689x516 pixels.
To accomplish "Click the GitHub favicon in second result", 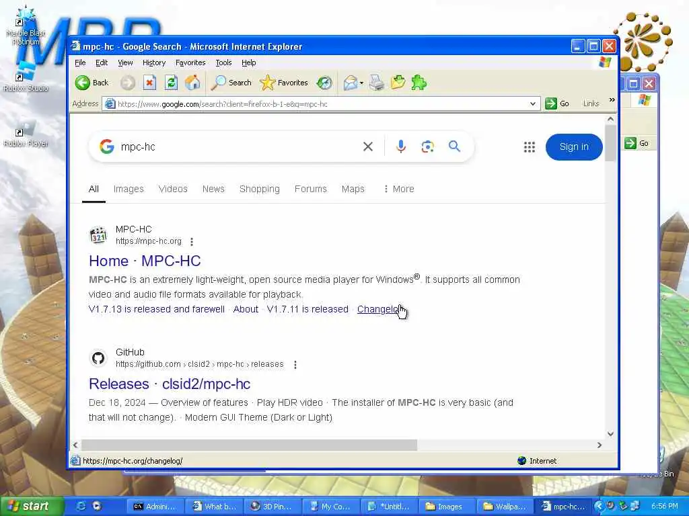I will click(x=98, y=358).
